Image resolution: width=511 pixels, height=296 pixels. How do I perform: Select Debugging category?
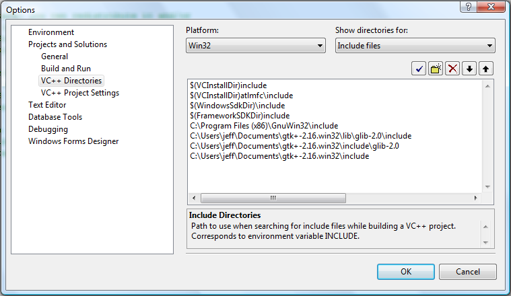click(48, 129)
